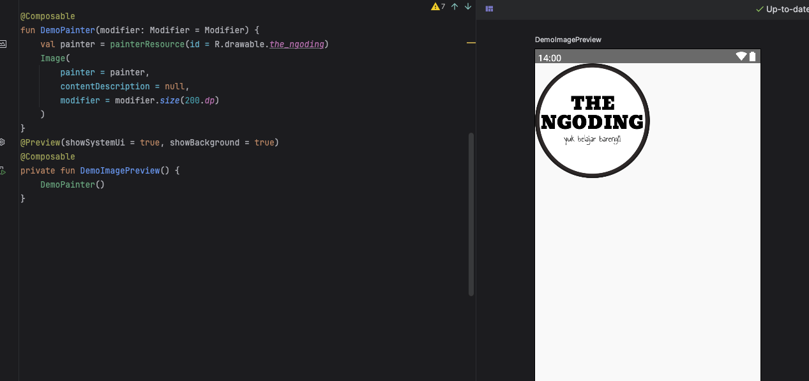809x381 pixels.
Task: Click the drawable image gutter icon
Action: point(3,44)
